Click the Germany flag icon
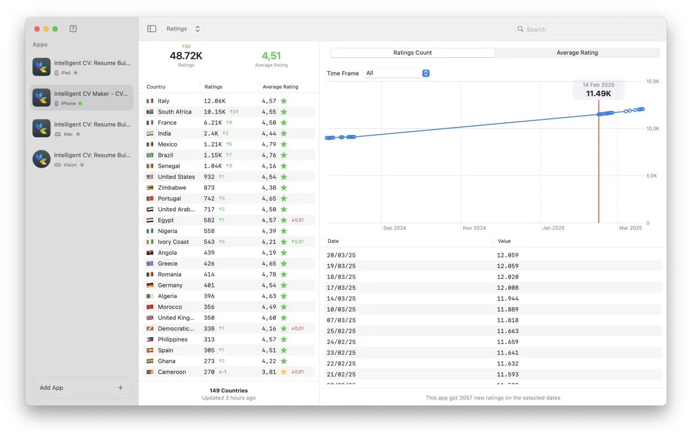 coord(150,285)
